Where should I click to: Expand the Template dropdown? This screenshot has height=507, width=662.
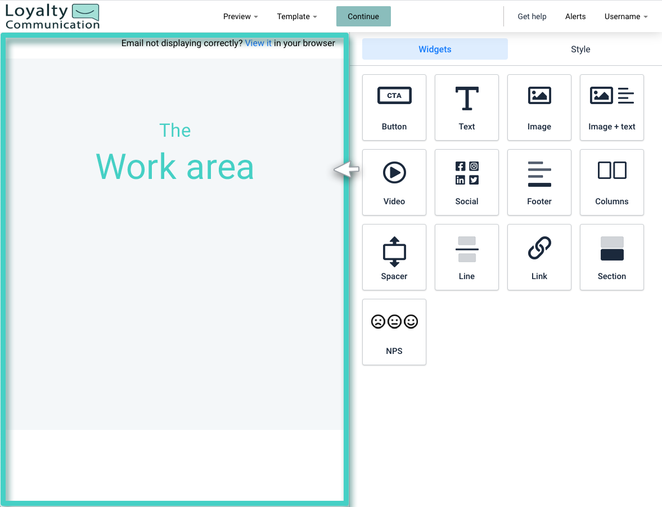coord(297,16)
